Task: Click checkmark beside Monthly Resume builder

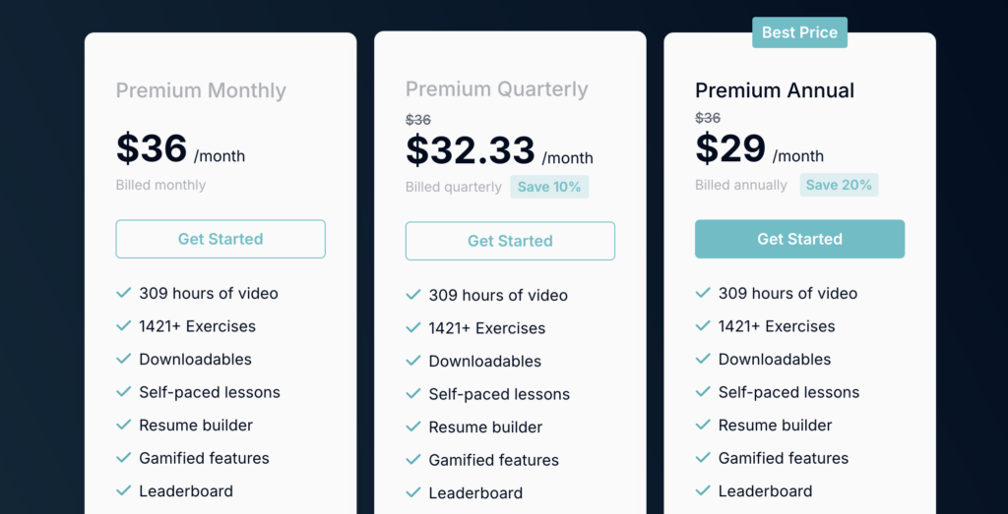Action: coord(124,425)
